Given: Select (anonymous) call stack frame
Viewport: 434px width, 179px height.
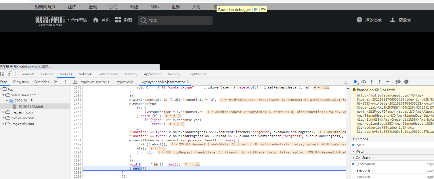Looking at the screenshot, I should pos(392,164).
